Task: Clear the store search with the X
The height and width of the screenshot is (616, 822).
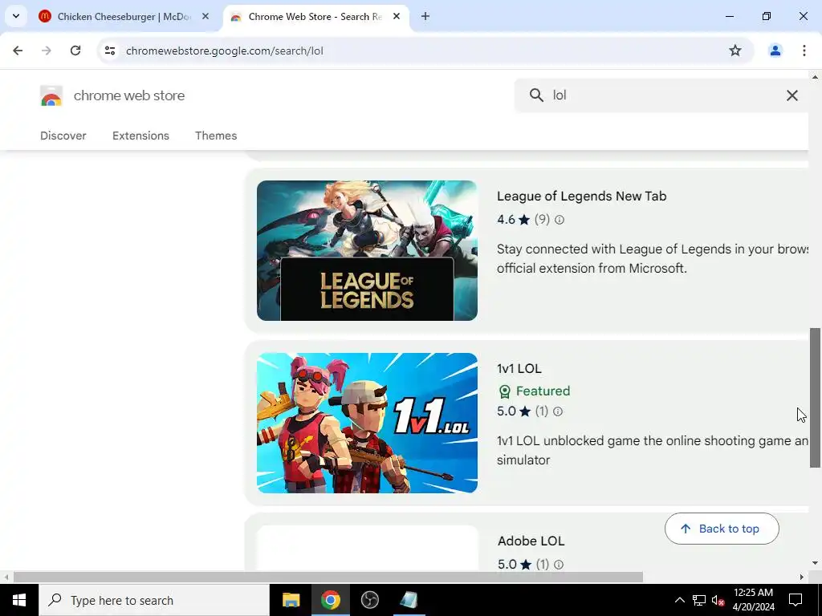Action: 791,95
